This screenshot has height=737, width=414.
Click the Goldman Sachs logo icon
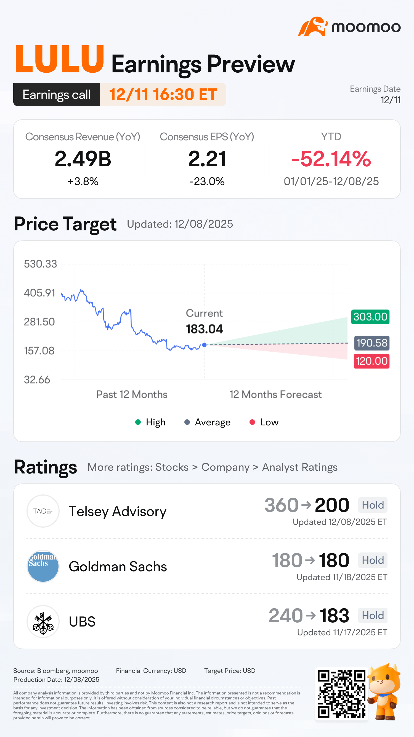(43, 566)
